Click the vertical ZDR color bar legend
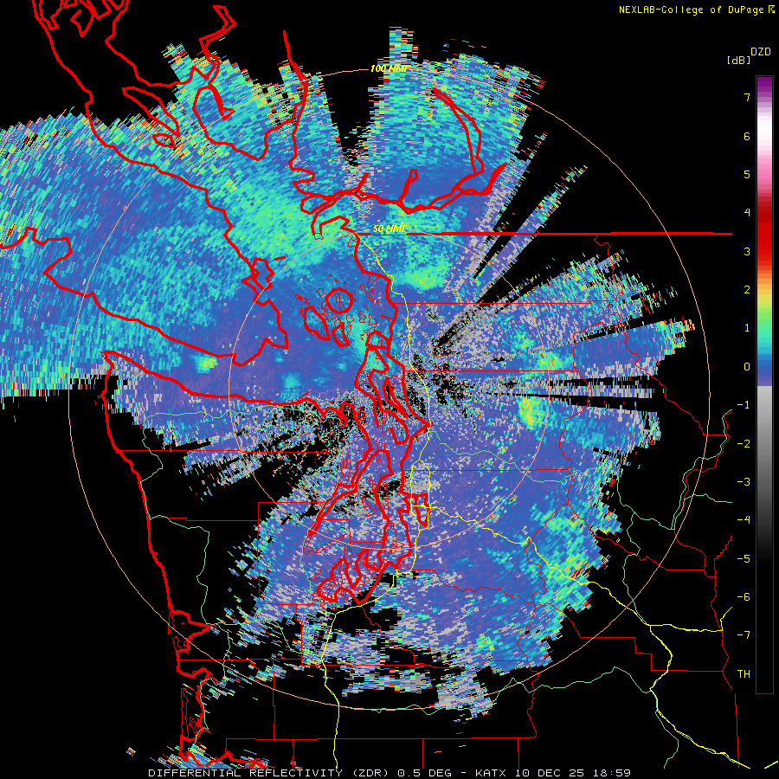Screen dimensions: 779x779 [x=764, y=384]
